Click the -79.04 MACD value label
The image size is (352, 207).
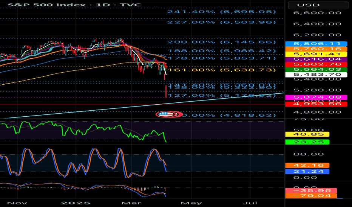click(311, 196)
